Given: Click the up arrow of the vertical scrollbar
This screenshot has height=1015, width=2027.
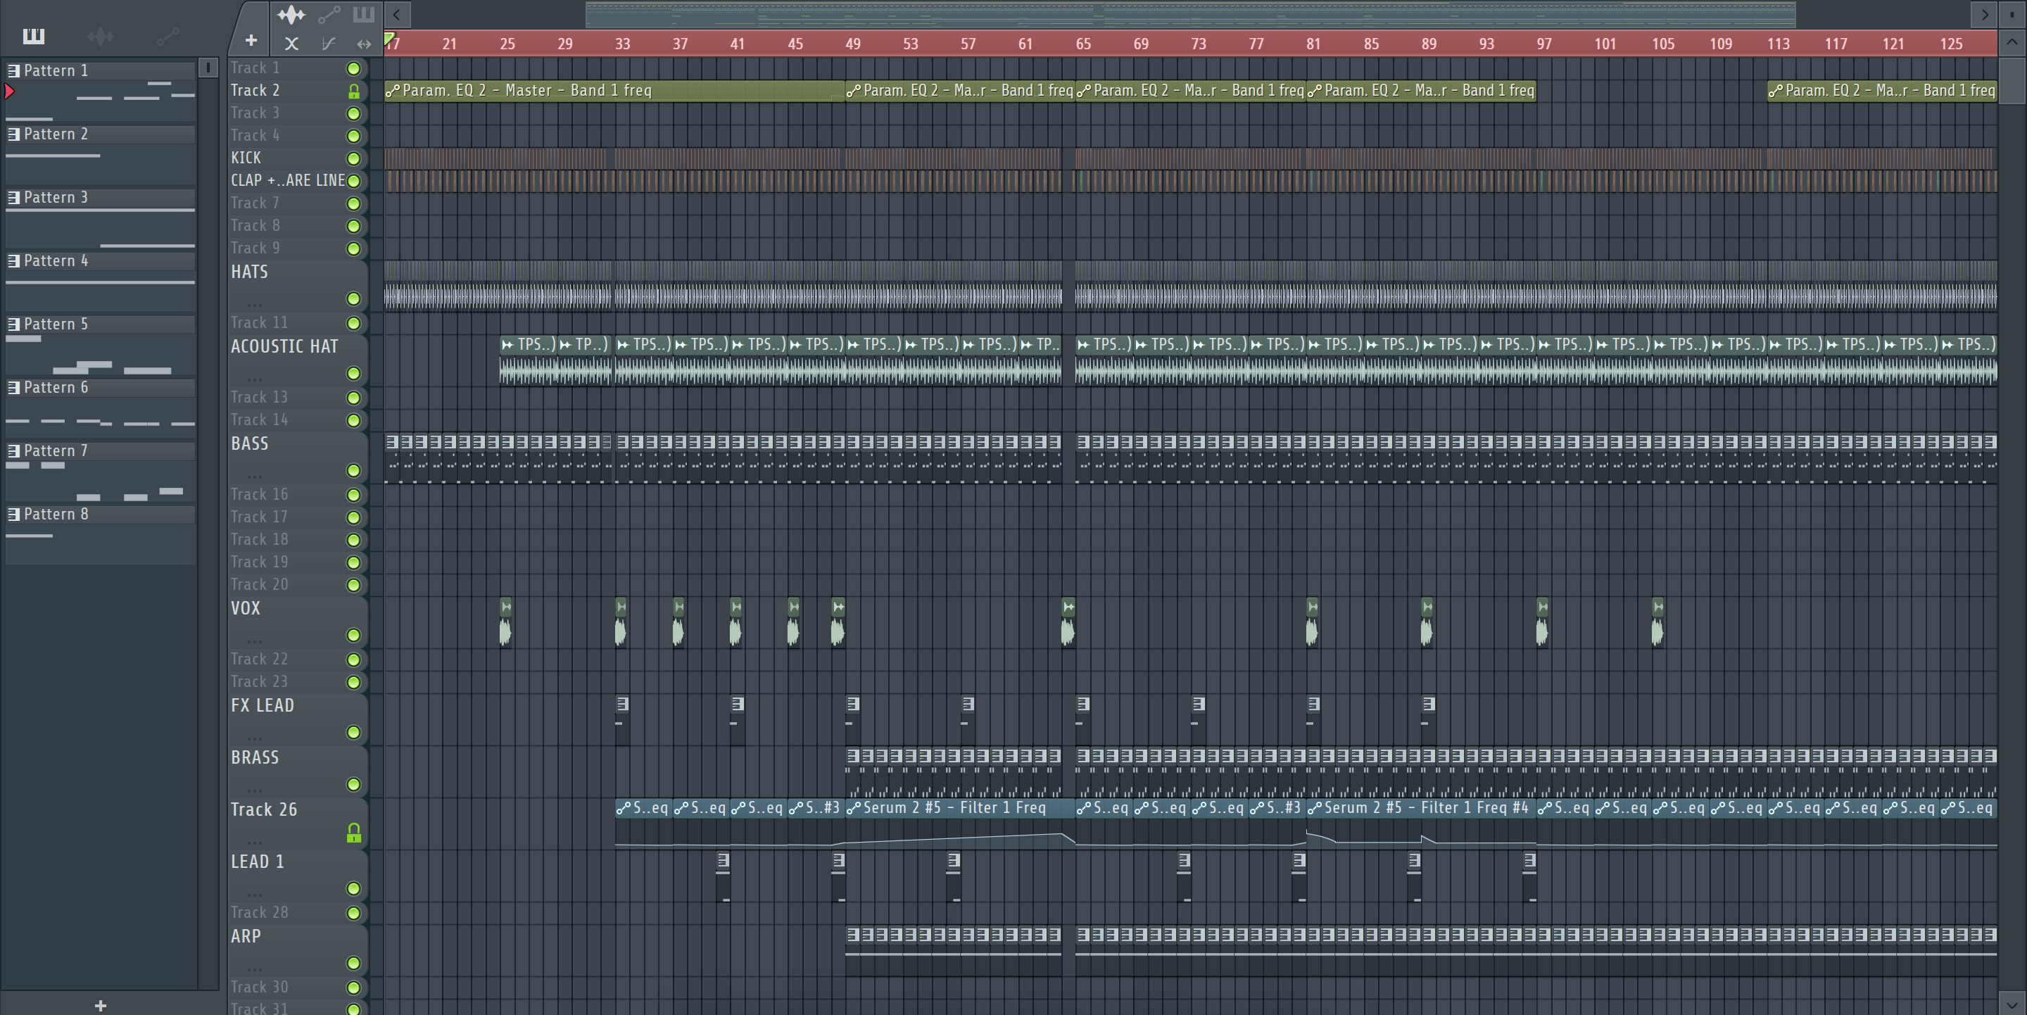Looking at the screenshot, I should tap(2012, 42).
